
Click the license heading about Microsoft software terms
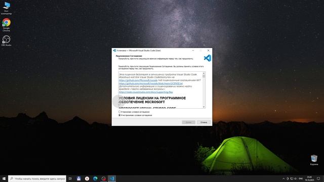click(152, 100)
